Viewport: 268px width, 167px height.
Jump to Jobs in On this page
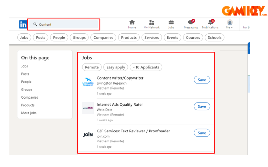pyautogui.click(x=24, y=66)
